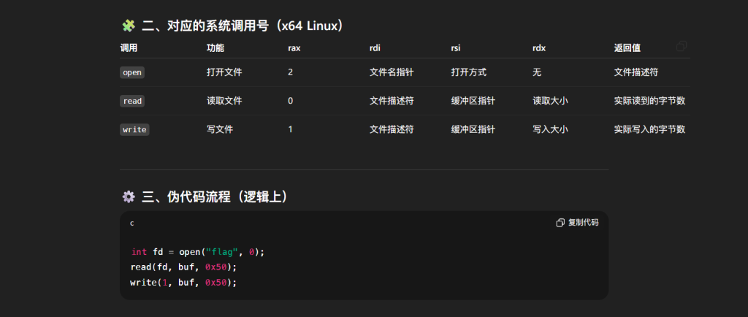Click the write(1, buf, 0x50) code line
The image size is (748, 317).
(184, 283)
